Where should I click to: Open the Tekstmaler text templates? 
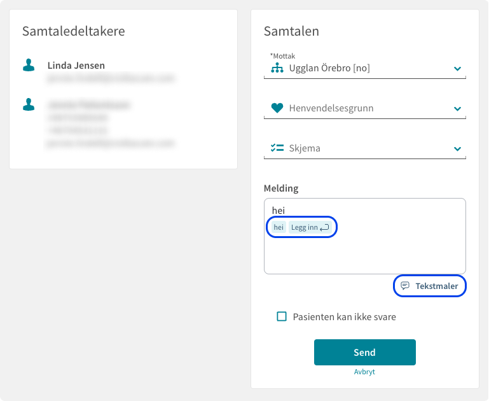(430, 286)
